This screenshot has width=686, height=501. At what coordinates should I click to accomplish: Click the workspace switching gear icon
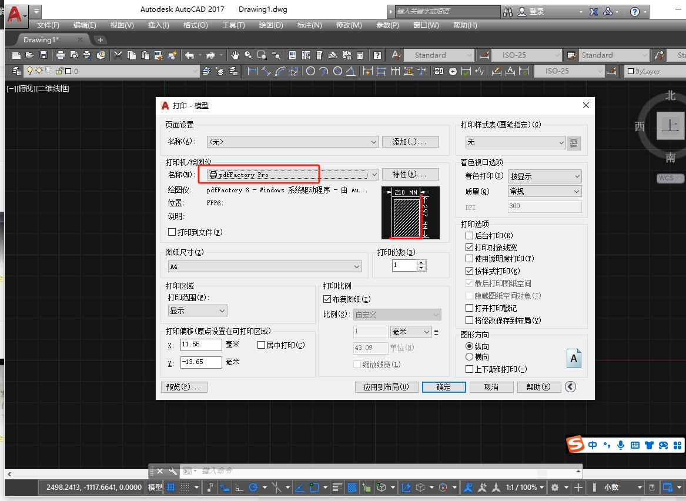(555, 487)
